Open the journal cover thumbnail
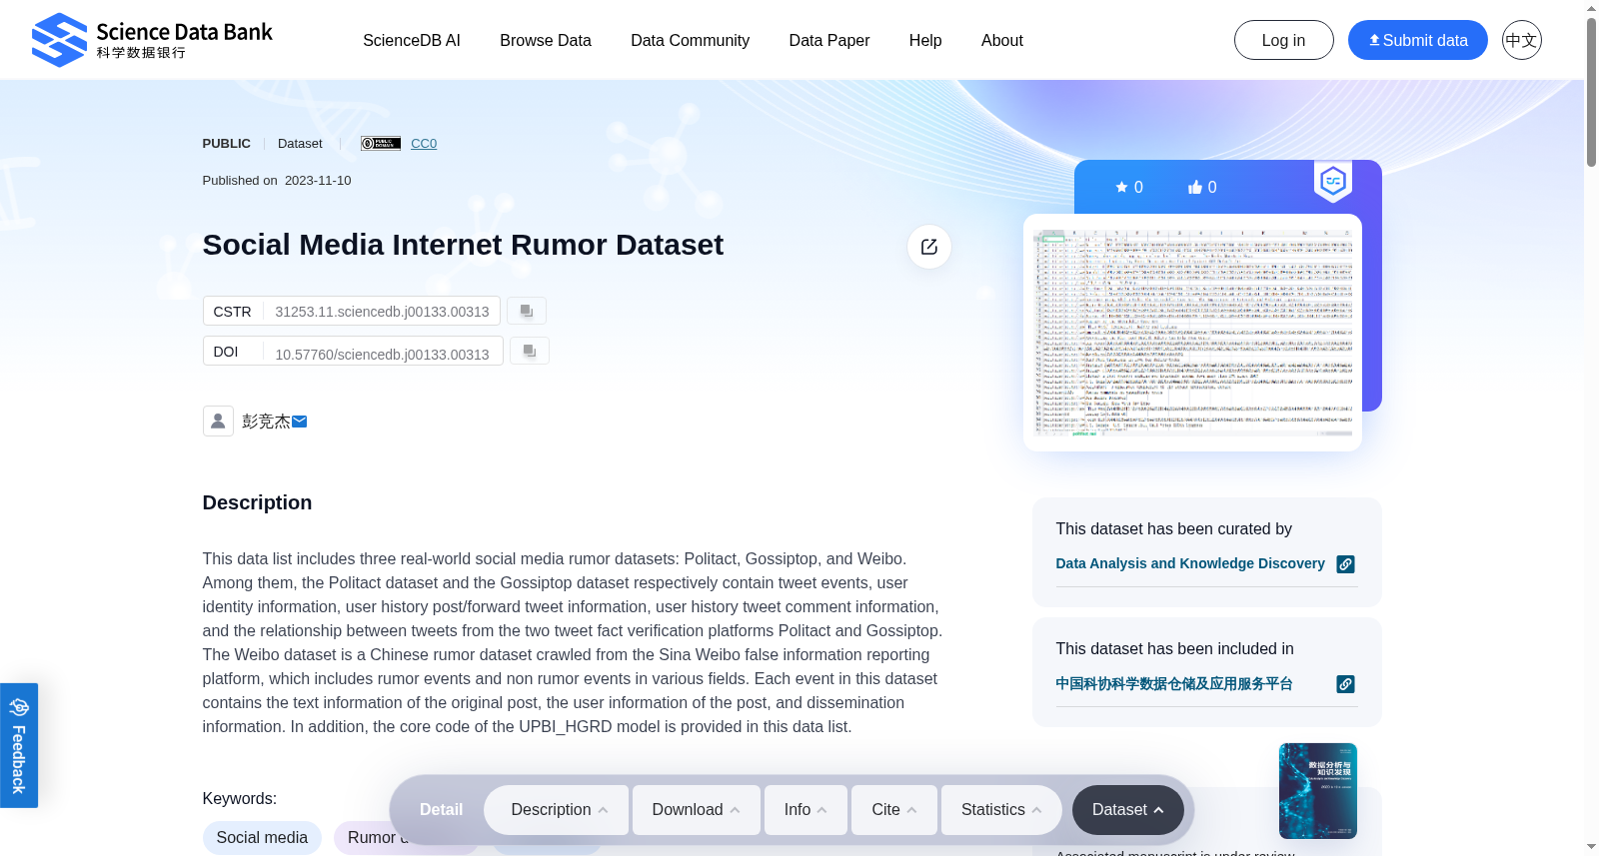1599x856 pixels. 1318,791
